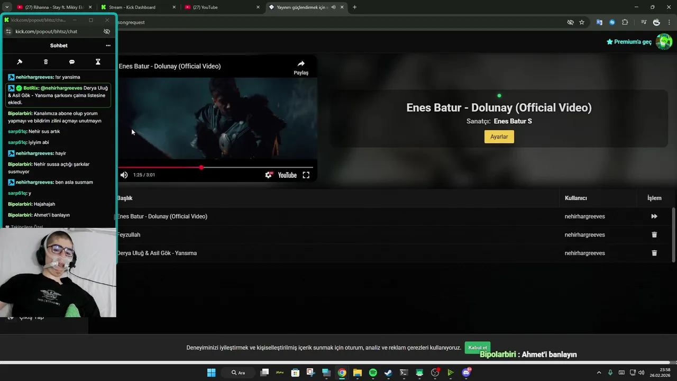Delete the Feyzullah song from the queue
Screen dimensions: 677x381
[x=654, y=235]
